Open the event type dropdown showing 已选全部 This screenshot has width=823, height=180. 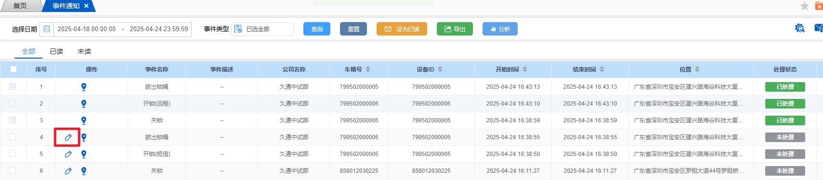[262, 29]
